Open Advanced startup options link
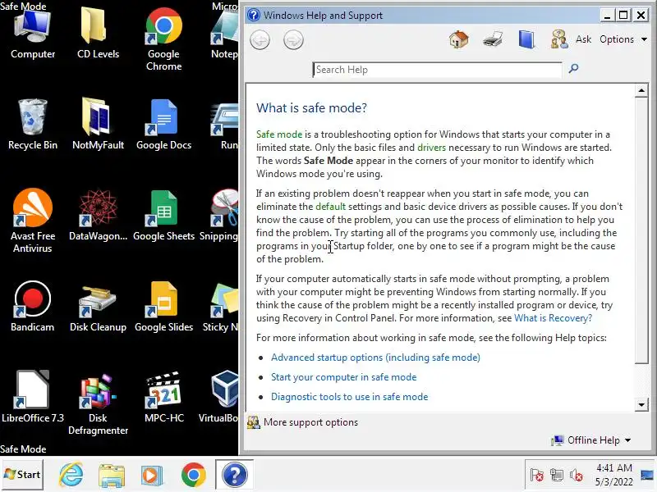 point(375,358)
